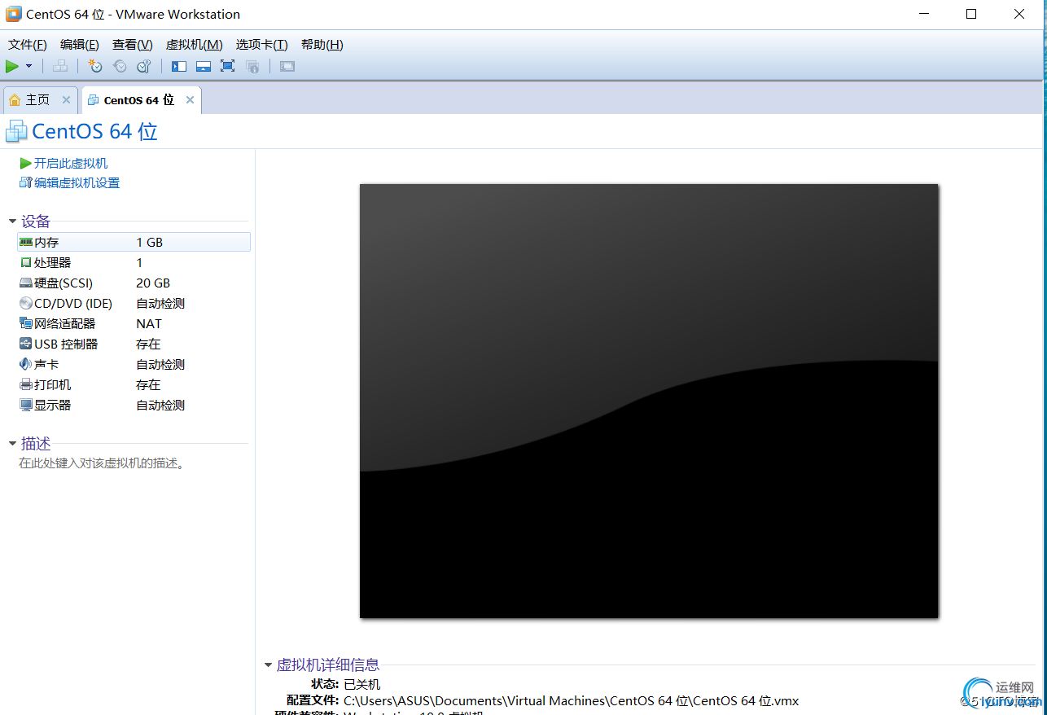
Task: Click the console view toolbar icon
Action: click(287, 66)
